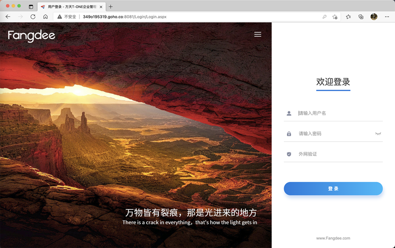Go to browser home page icon
This screenshot has width=395, height=248.
45,17
